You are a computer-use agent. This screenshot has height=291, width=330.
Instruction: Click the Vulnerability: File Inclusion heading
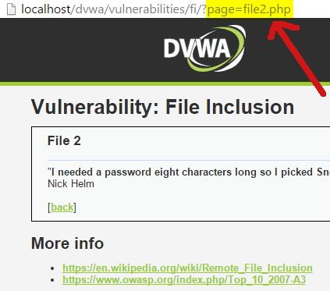[x=162, y=107]
